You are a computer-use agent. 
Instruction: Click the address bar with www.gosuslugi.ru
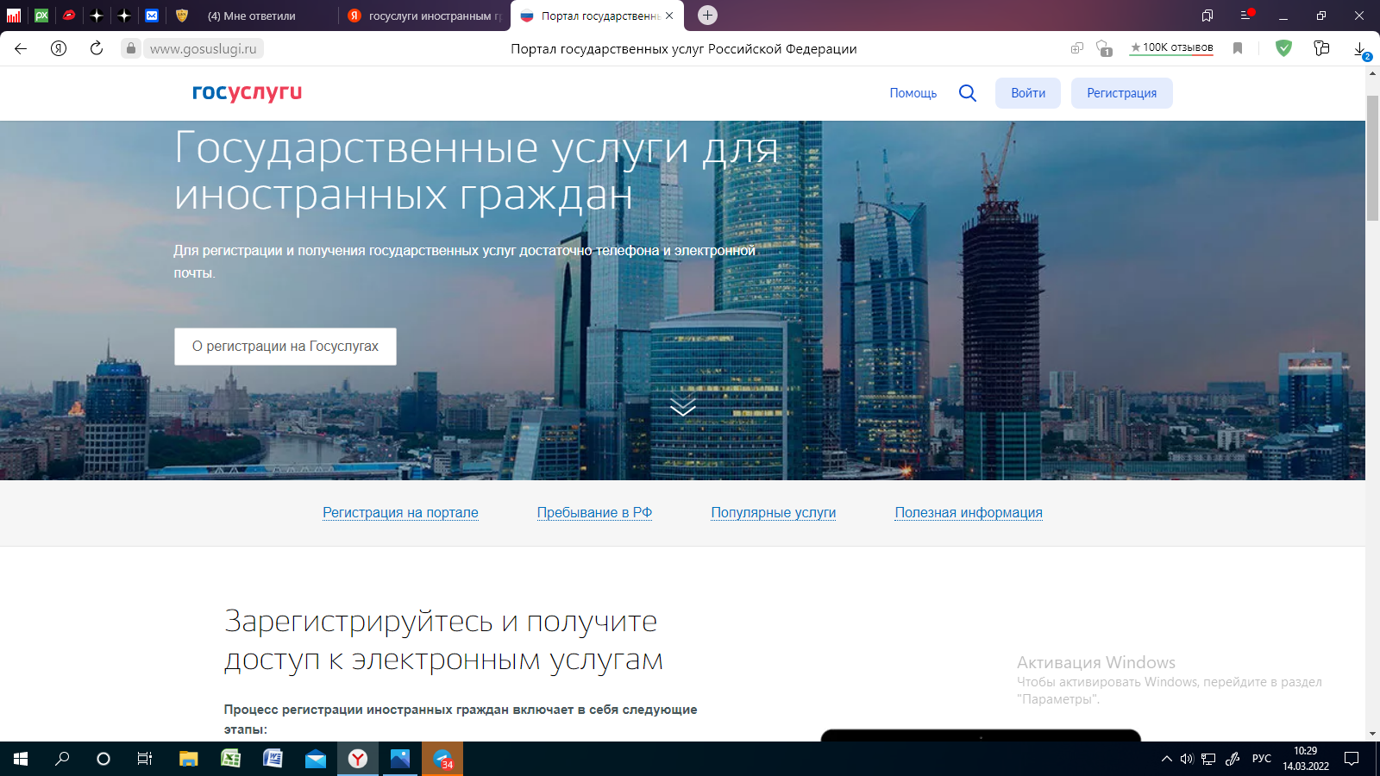pos(204,49)
